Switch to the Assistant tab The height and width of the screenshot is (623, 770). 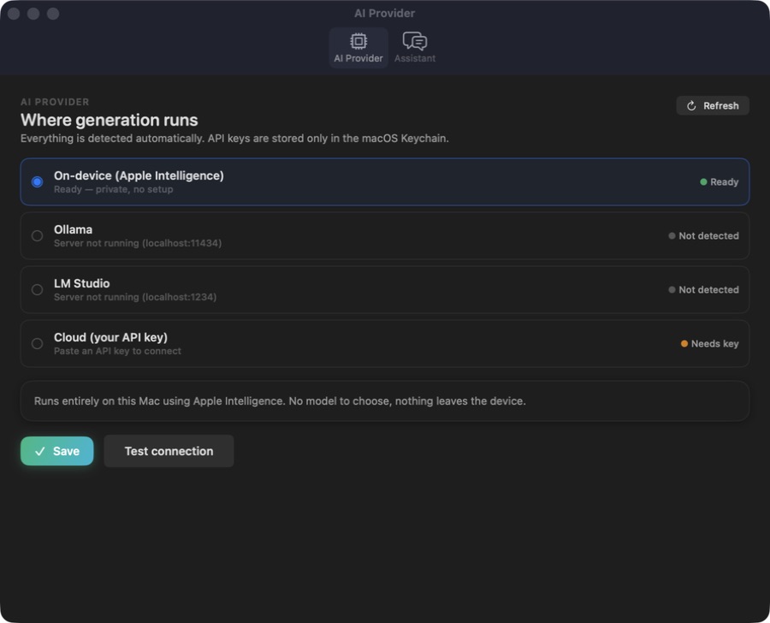pyautogui.click(x=415, y=48)
